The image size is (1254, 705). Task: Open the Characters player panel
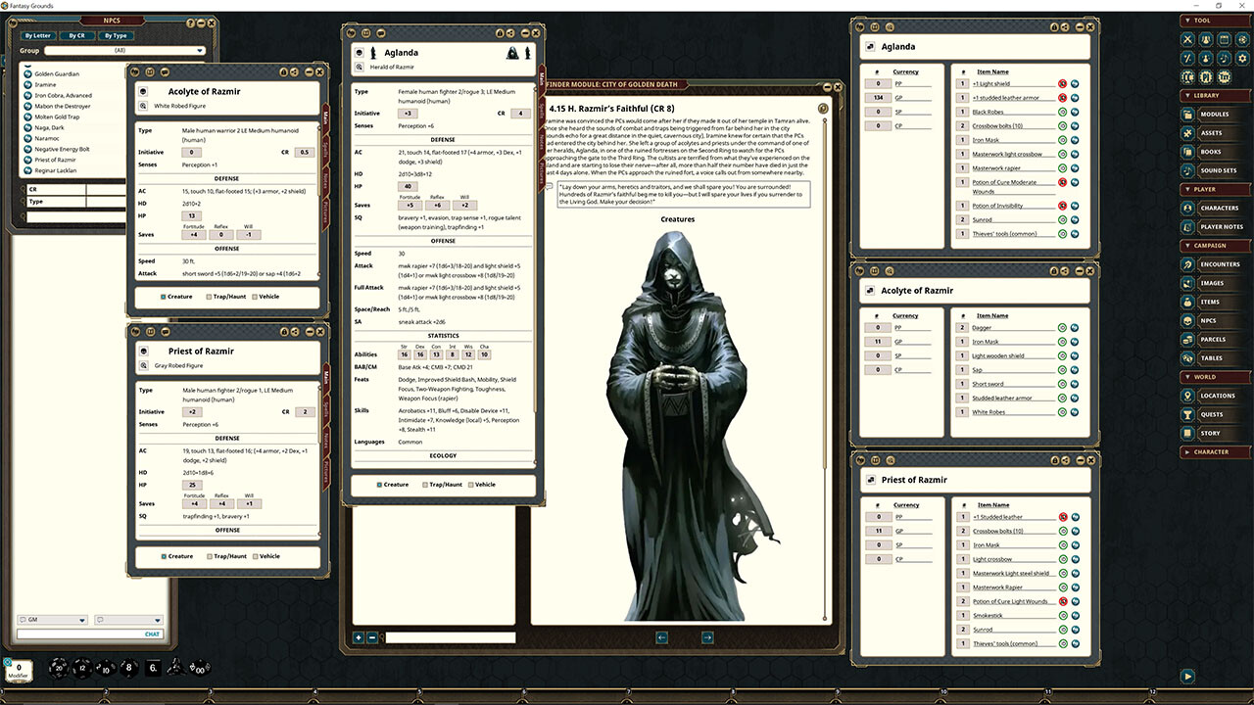click(x=1221, y=207)
